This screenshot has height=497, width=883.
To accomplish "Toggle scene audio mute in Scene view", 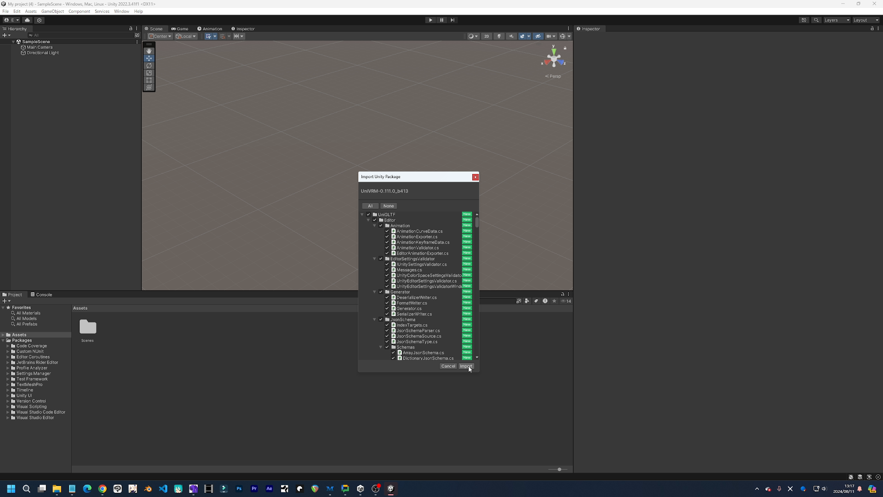I will pyautogui.click(x=511, y=36).
